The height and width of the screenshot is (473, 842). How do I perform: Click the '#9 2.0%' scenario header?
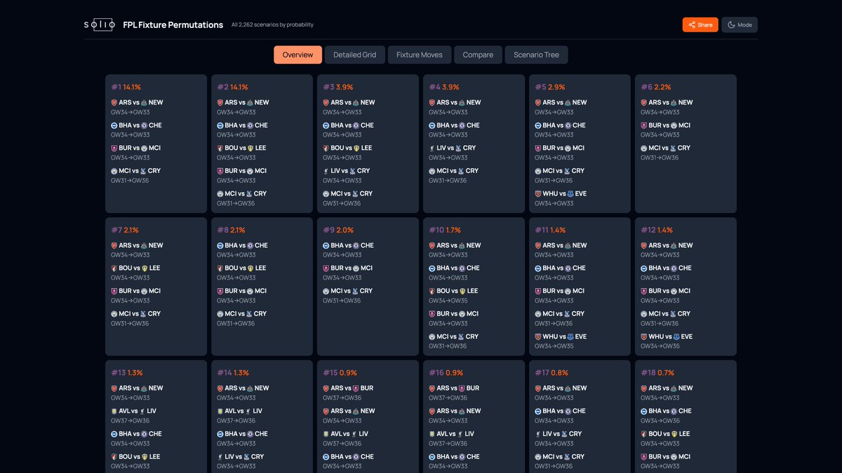point(338,230)
